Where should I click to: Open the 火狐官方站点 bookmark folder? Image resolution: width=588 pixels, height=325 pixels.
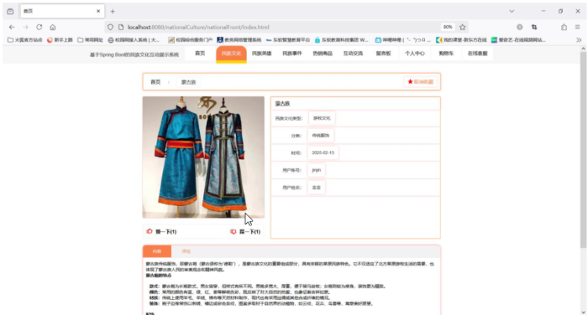(x=25, y=40)
